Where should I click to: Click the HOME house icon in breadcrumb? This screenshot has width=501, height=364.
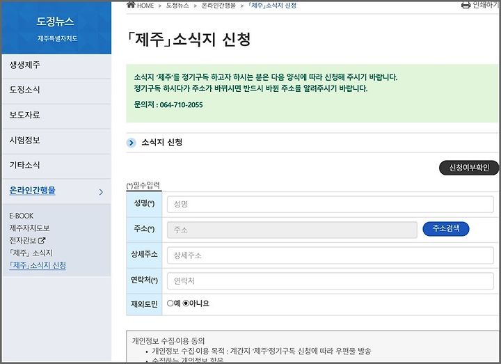(x=131, y=4)
